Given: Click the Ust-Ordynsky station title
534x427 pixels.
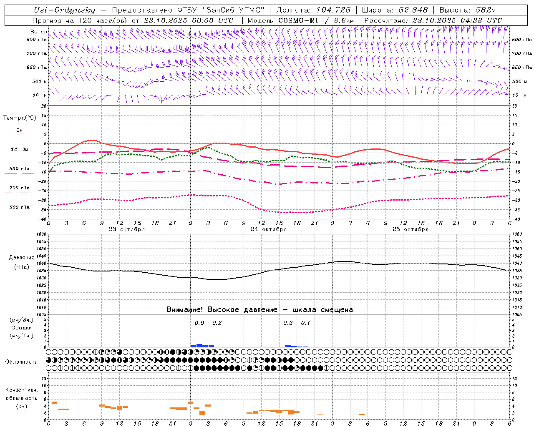Looking at the screenshot, I should [64, 10].
